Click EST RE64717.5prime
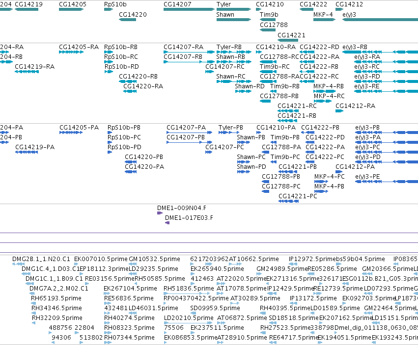This screenshot has width=418, height=345. 294,338
